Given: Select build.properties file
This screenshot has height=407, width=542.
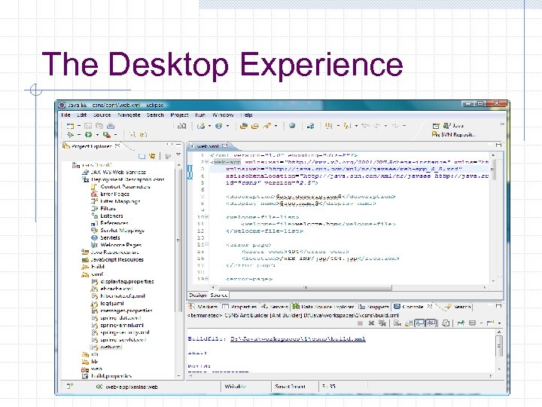Looking at the screenshot, I should click(107, 376).
